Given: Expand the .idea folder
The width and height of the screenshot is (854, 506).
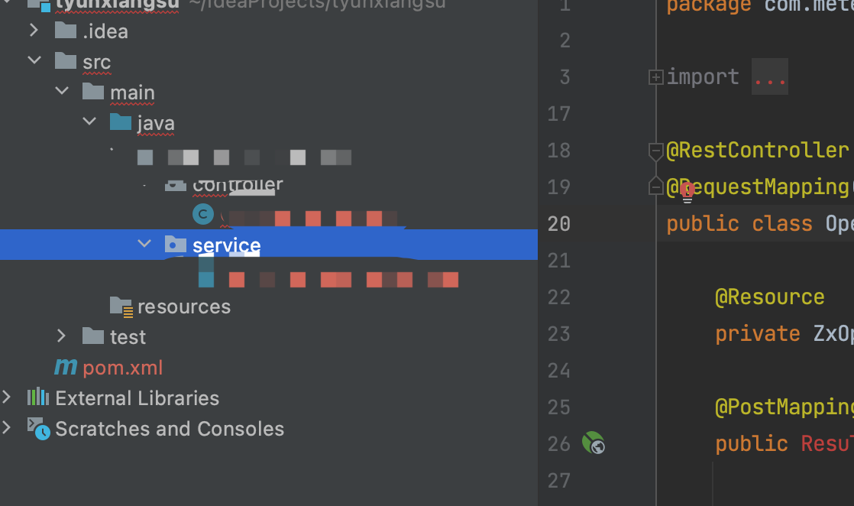Looking at the screenshot, I should pos(34,31).
